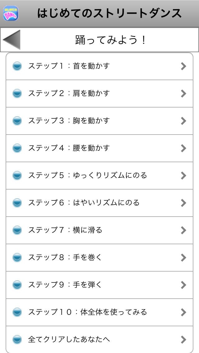Choose ステップ５：ゆっくりリズムにのる
This screenshot has width=199, height=353.
click(x=88, y=176)
